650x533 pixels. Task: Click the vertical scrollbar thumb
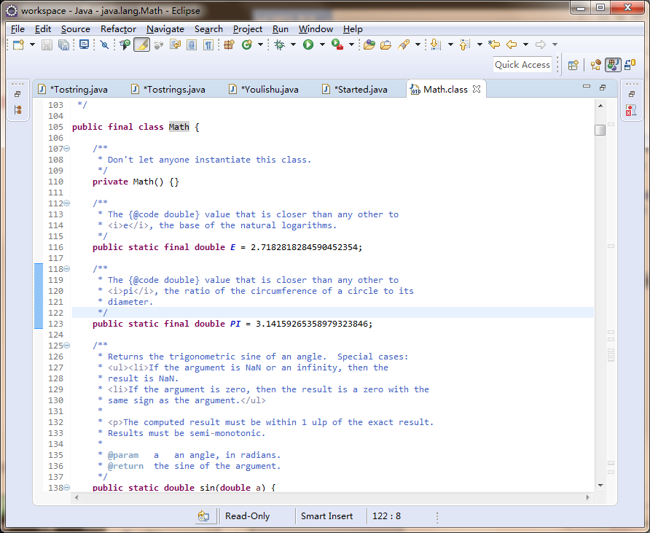coord(600,131)
